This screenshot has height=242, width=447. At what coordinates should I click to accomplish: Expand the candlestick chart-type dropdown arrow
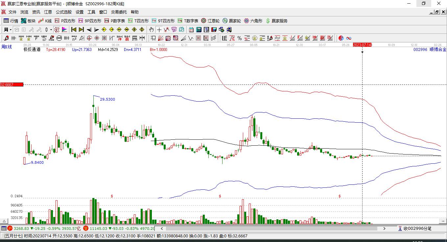click(51, 30)
